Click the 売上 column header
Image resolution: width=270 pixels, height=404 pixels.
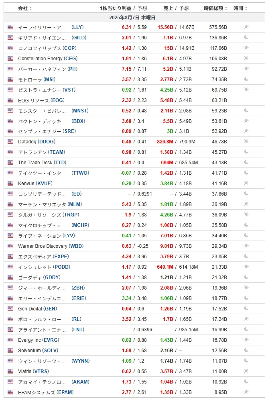[x=168, y=8]
